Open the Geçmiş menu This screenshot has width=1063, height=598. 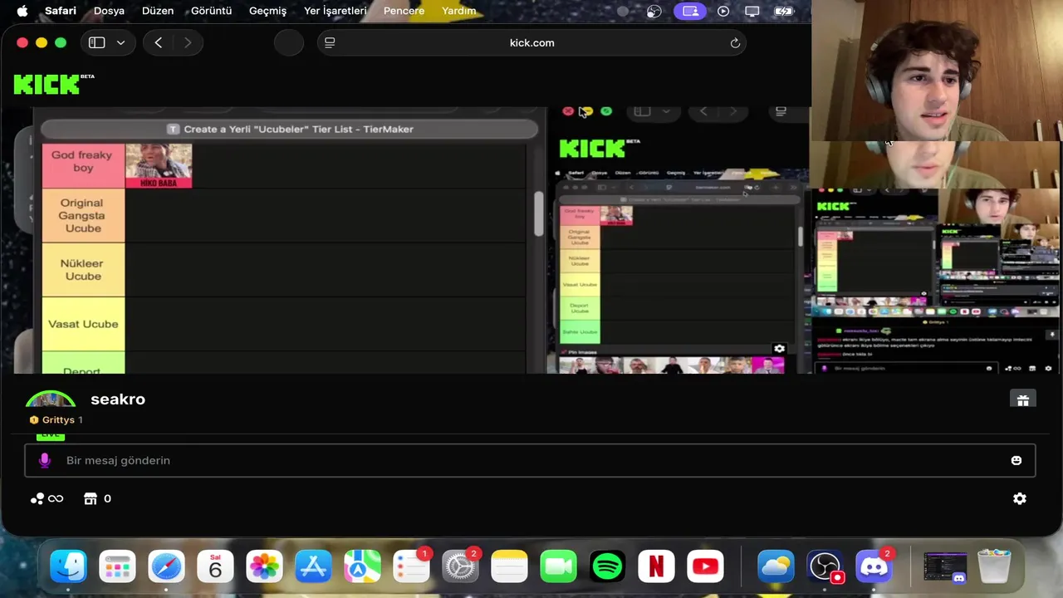coord(267,11)
